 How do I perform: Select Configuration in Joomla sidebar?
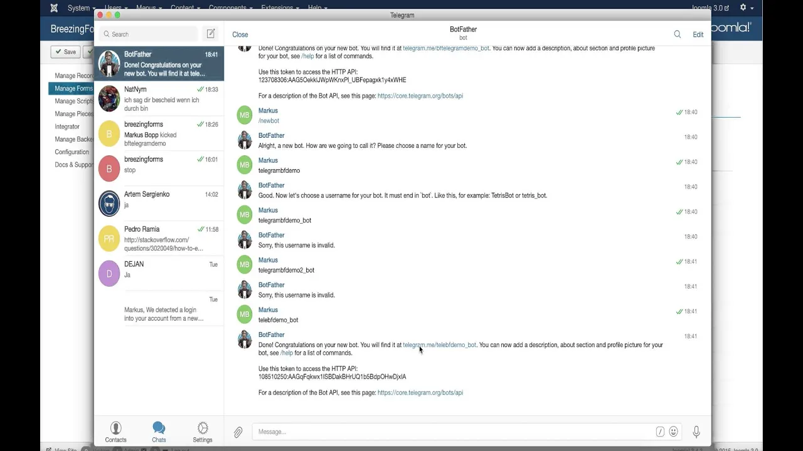tap(72, 152)
